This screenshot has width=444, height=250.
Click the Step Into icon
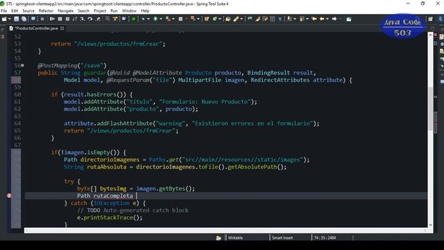tap(82, 19)
